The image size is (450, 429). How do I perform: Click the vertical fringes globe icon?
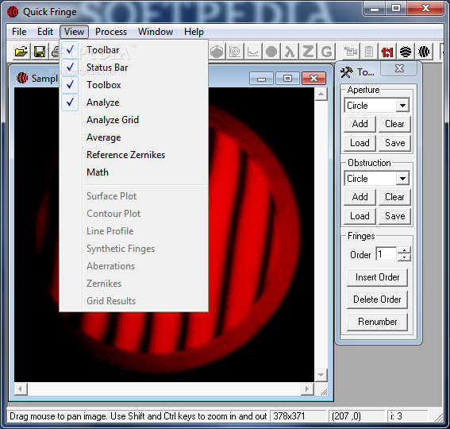point(424,52)
